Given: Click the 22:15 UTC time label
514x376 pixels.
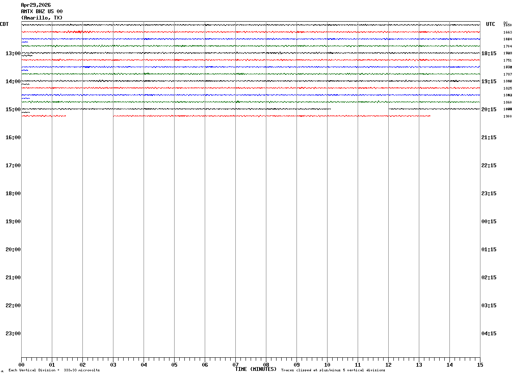Looking at the screenshot, I should tap(489, 166).
